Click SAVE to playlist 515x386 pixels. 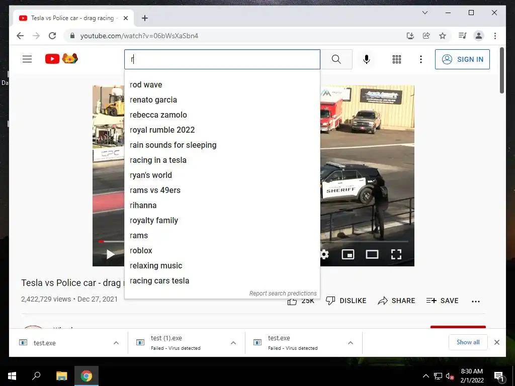point(442,301)
